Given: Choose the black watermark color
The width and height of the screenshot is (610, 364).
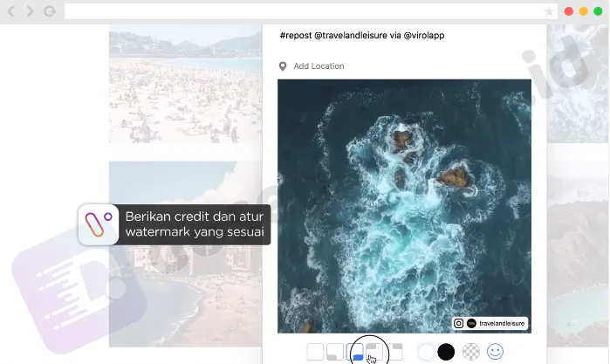Looking at the screenshot, I should coord(446,352).
